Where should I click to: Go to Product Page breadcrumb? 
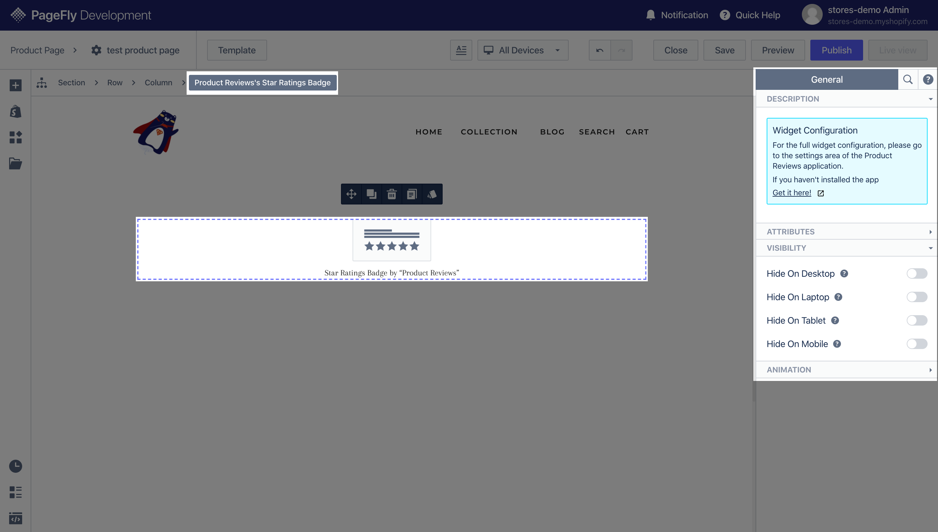tap(37, 50)
